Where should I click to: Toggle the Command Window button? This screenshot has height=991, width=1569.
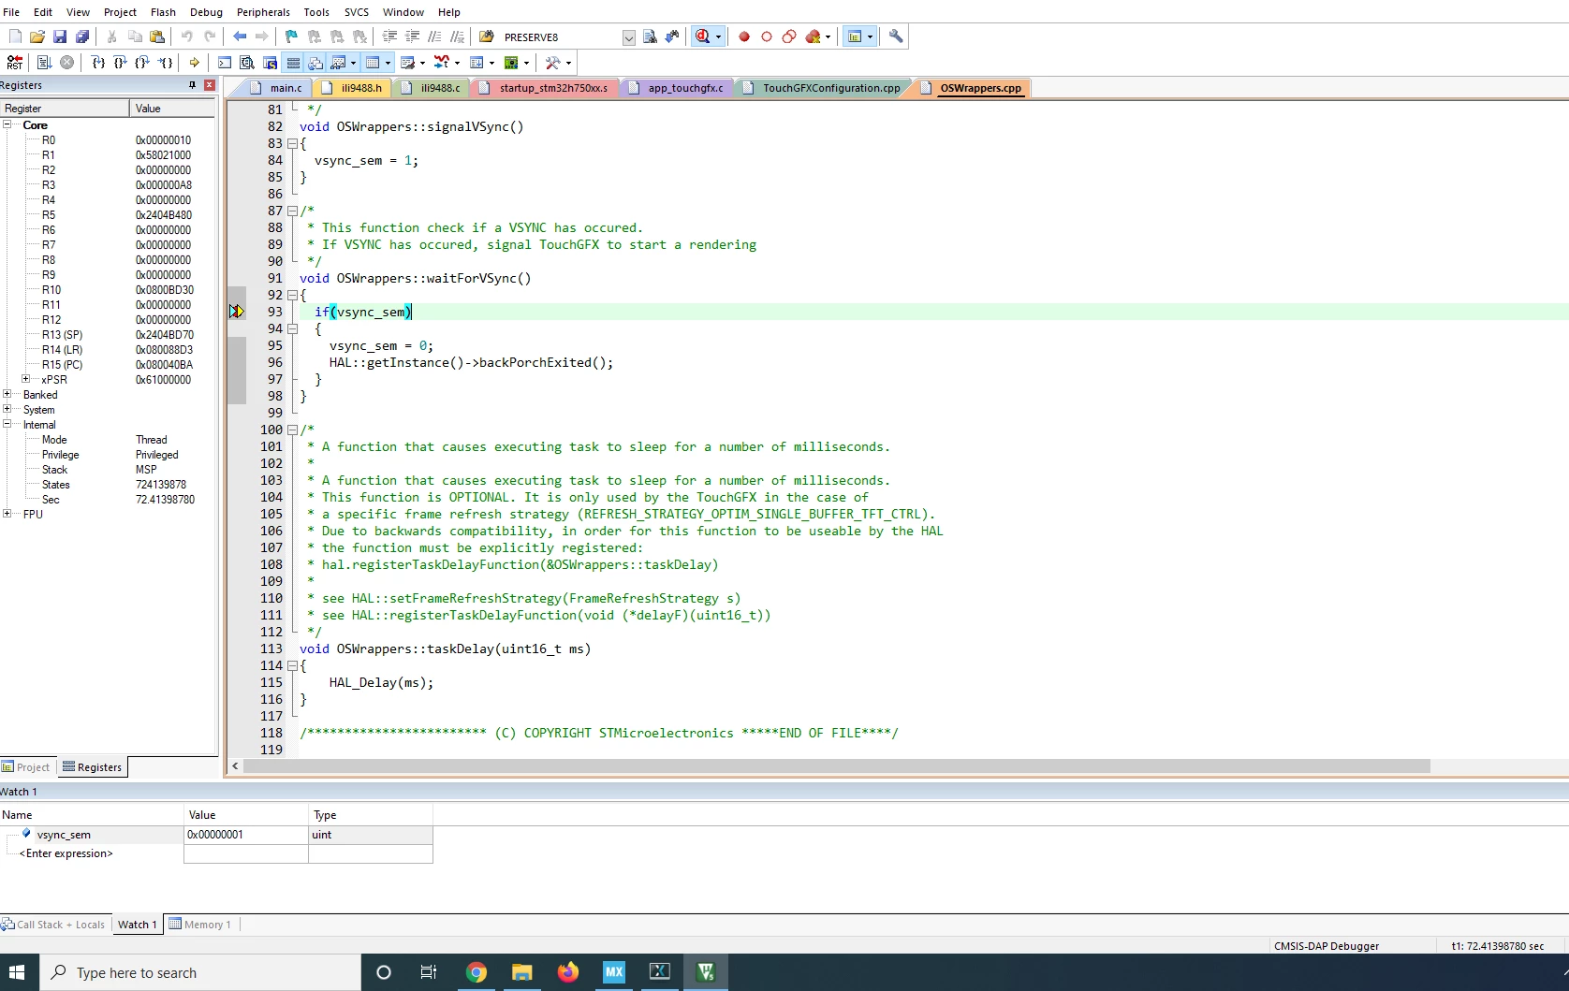point(225,63)
